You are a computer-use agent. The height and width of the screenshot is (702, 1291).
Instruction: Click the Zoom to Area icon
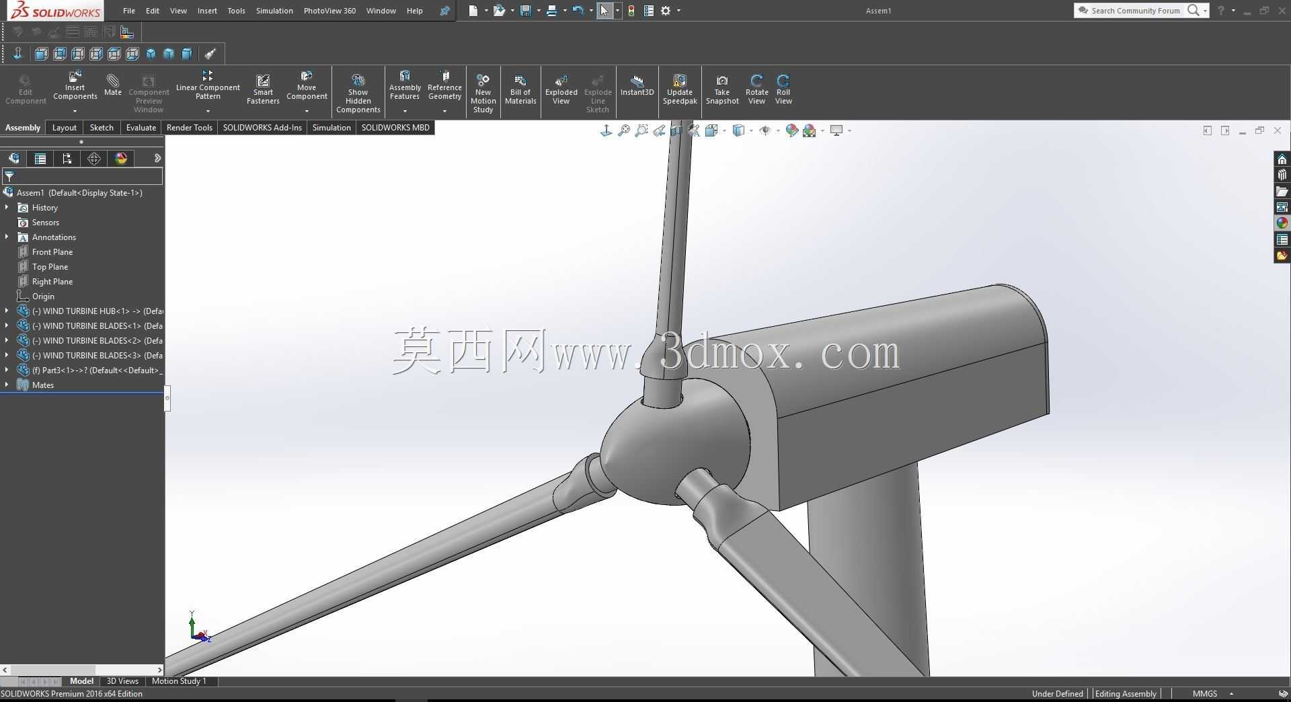pyautogui.click(x=641, y=130)
